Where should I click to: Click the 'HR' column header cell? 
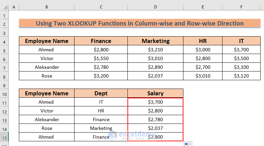(x=203, y=41)
